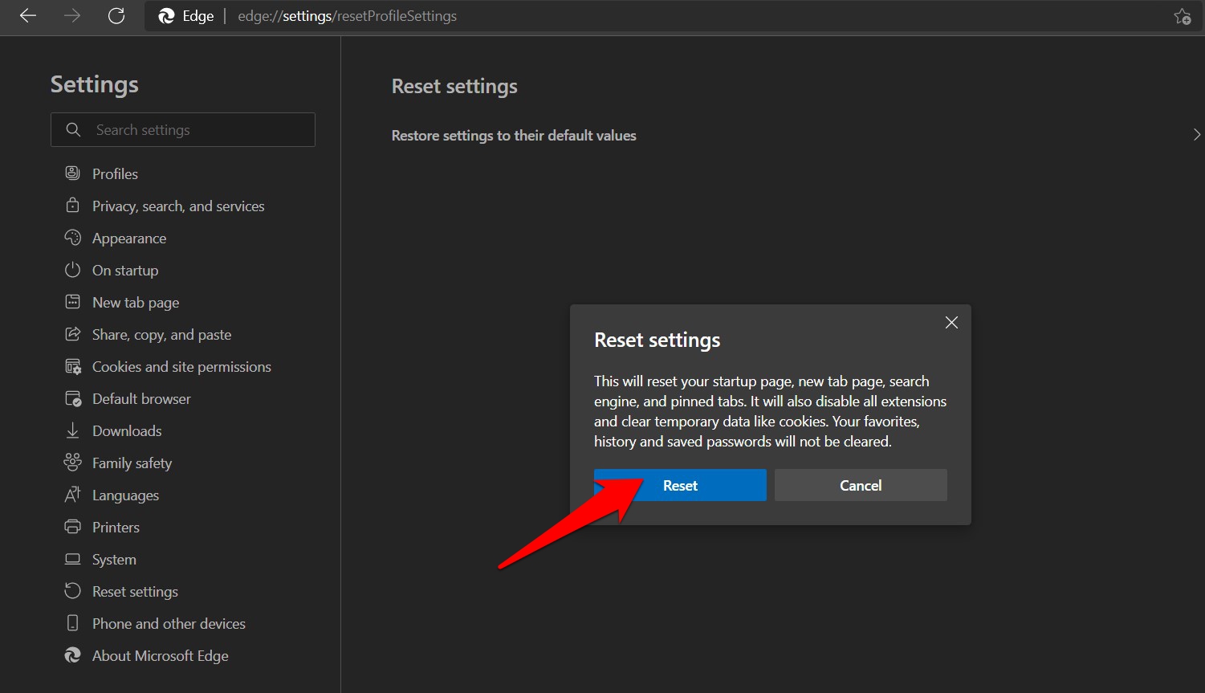
Task: Open Family safety via its icon
Action: click(x=72, y=463)
